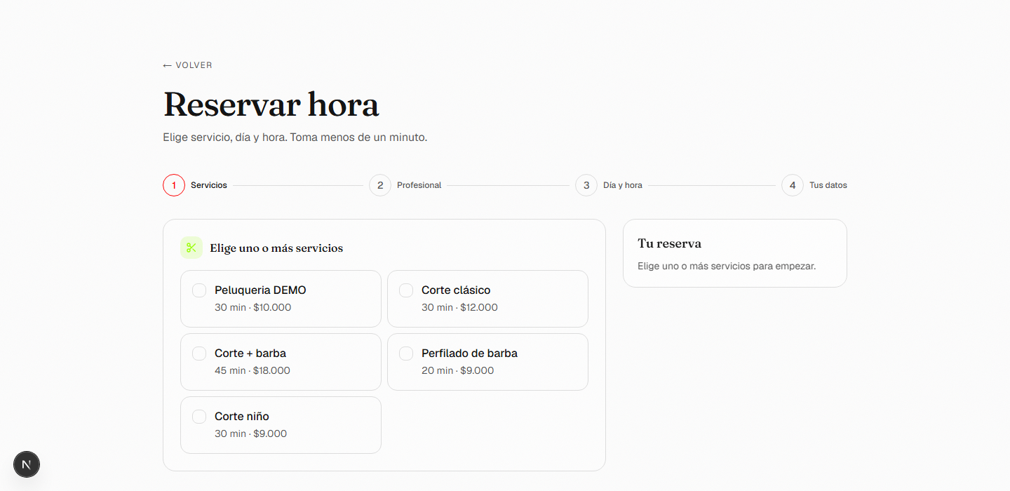The image size is (1010, 491).
Task: Check the Corte clásico service checkbox
Action: tap(406, 290)
